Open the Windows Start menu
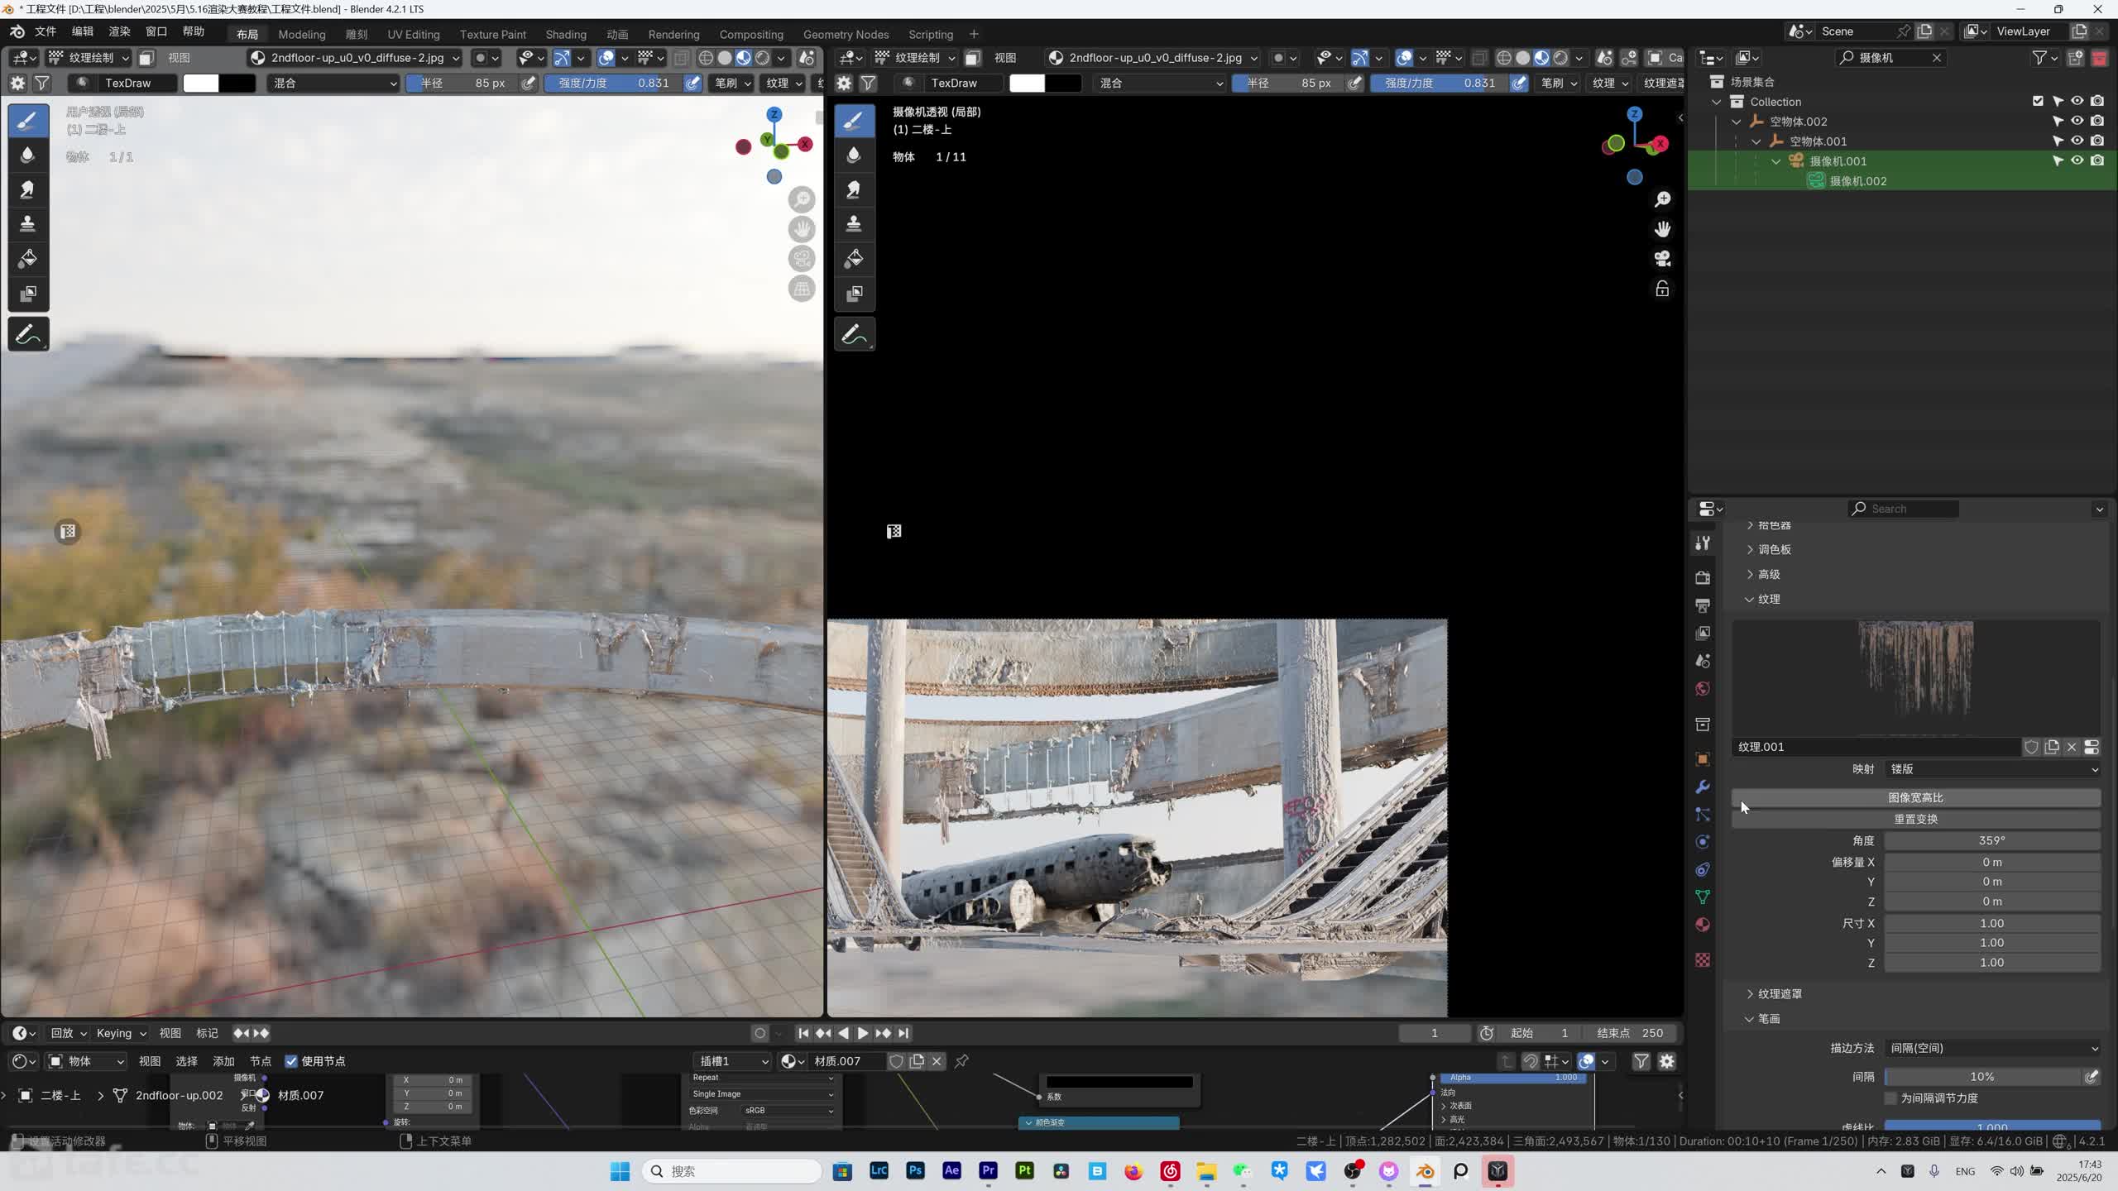This screenshot has width=2118, height=1191. (620, 1171)
